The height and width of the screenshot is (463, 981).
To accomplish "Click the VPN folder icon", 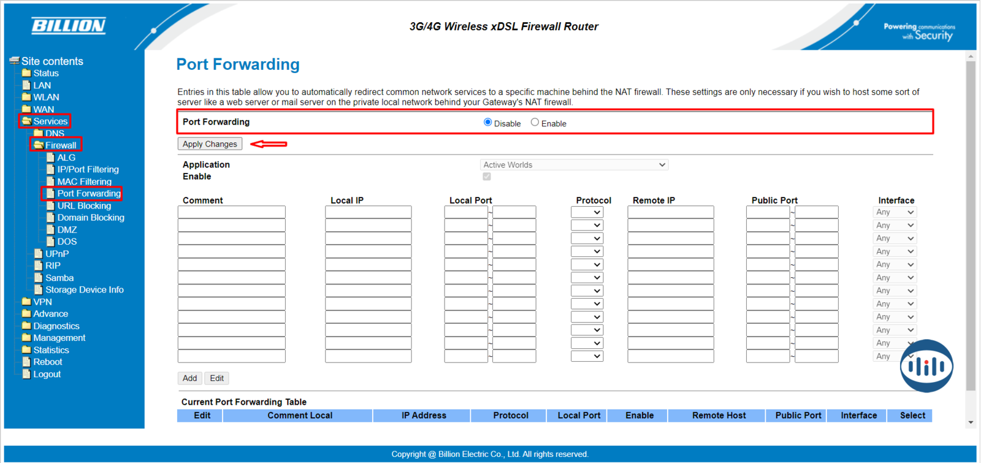I will (26, 302).
